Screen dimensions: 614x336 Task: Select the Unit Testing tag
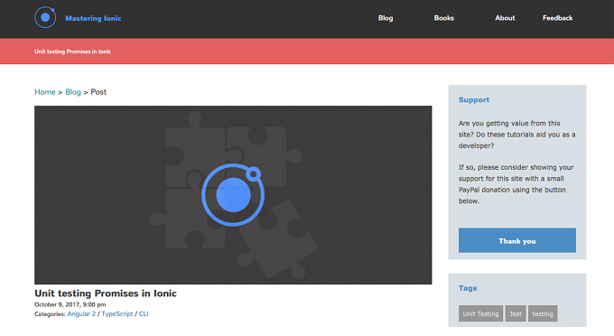coord(480,313)
